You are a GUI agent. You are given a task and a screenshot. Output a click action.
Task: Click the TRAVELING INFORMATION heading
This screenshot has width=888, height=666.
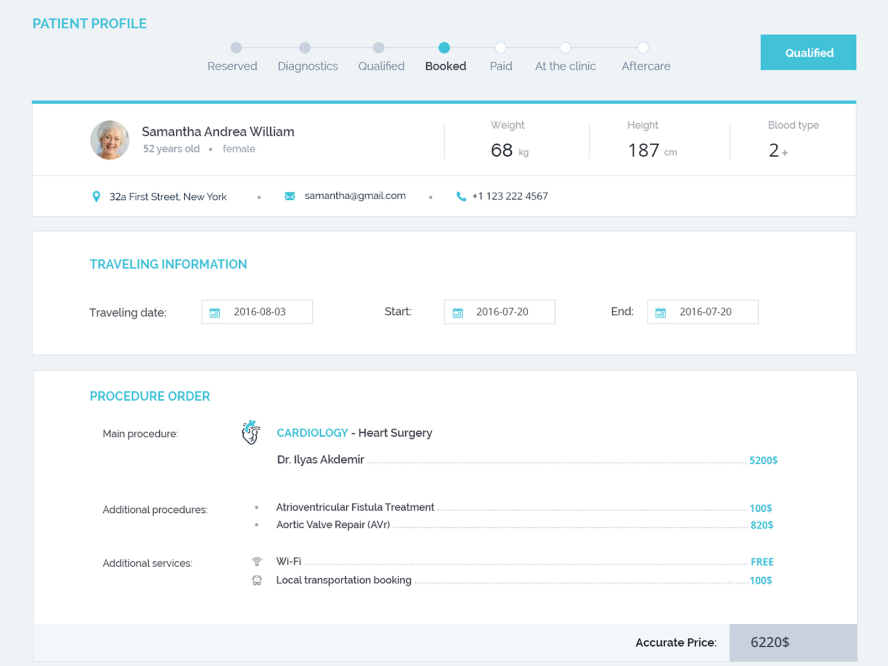click(x=168, y=264)
